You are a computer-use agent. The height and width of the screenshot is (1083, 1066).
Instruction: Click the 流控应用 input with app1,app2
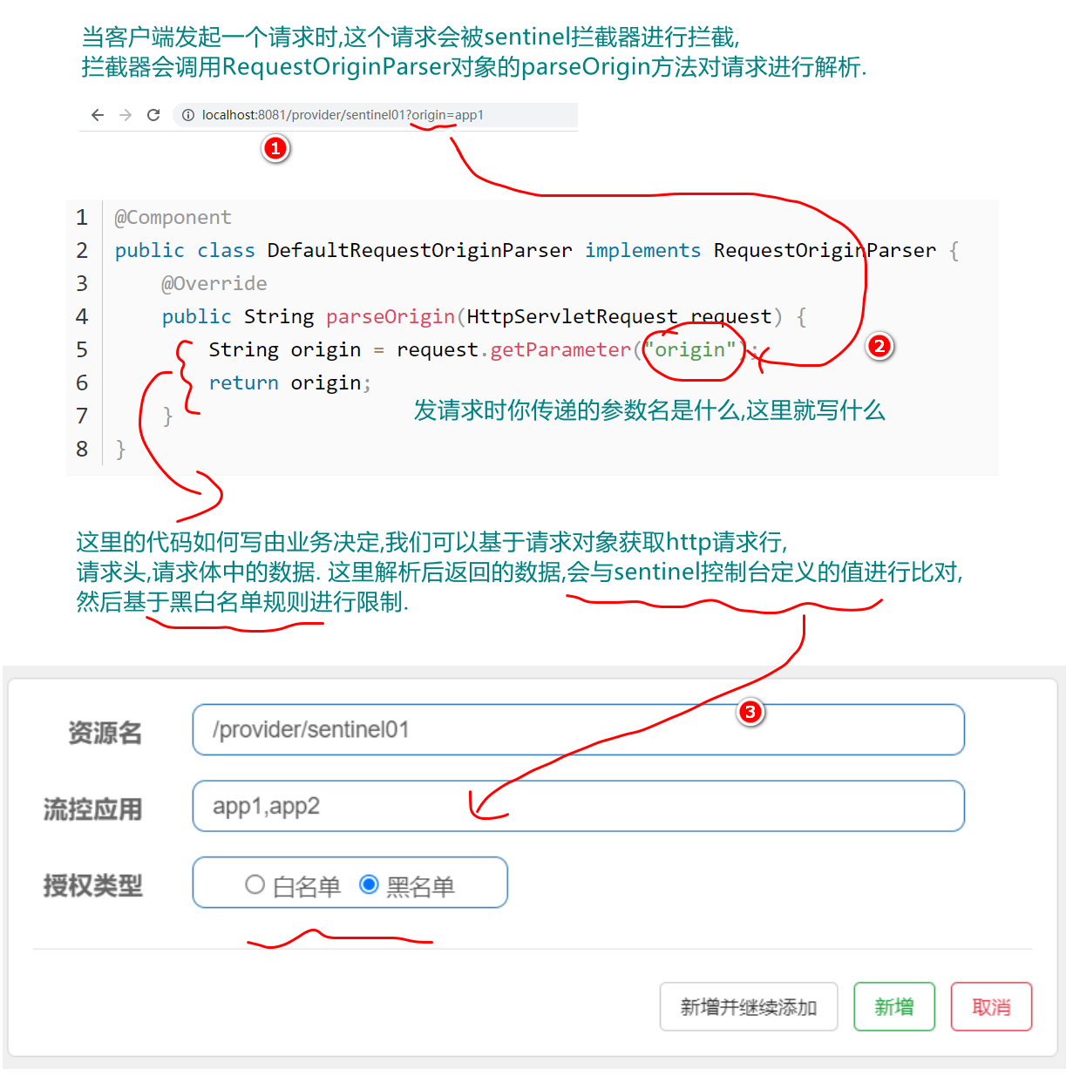(578, 806)
